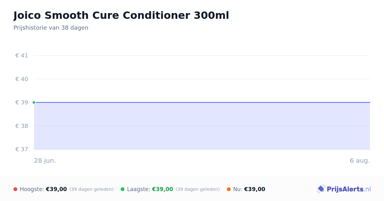
Task: Click the green Laagste legend dot
Action: 123,189
